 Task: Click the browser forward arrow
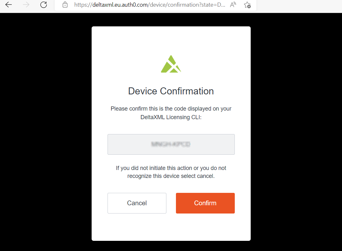tap(26, 4)
